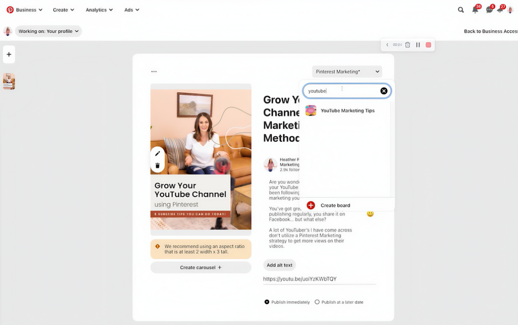Select Publish immediately radio option

pyautogui.click(x=267, y=302)
